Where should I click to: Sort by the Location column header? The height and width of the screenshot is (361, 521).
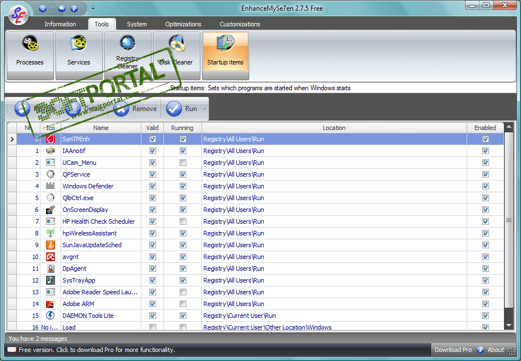tap(334, 128)
